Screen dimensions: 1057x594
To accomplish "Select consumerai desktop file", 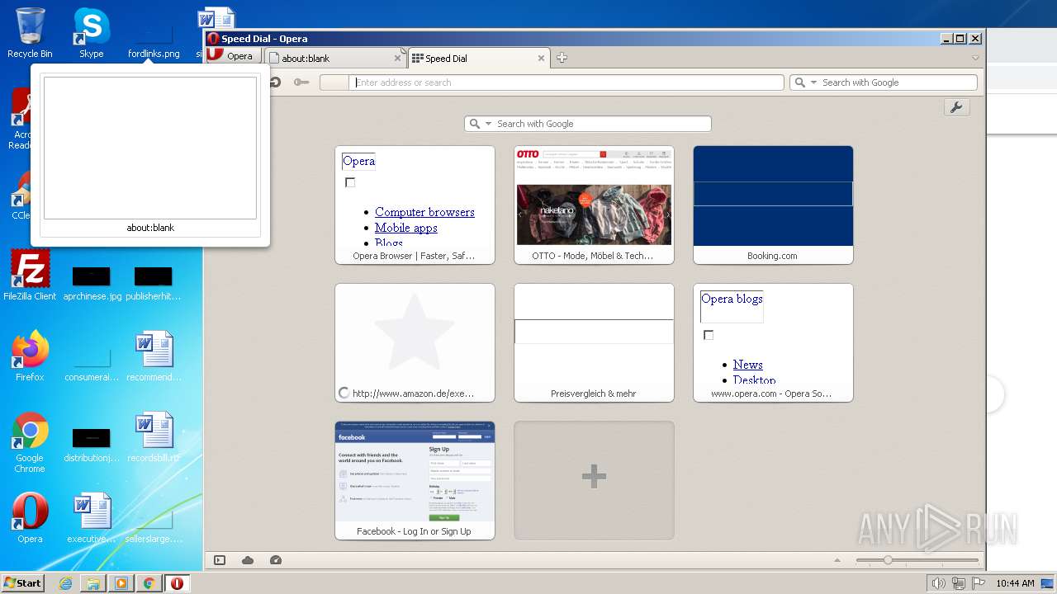I will click(x=92, y=363).
